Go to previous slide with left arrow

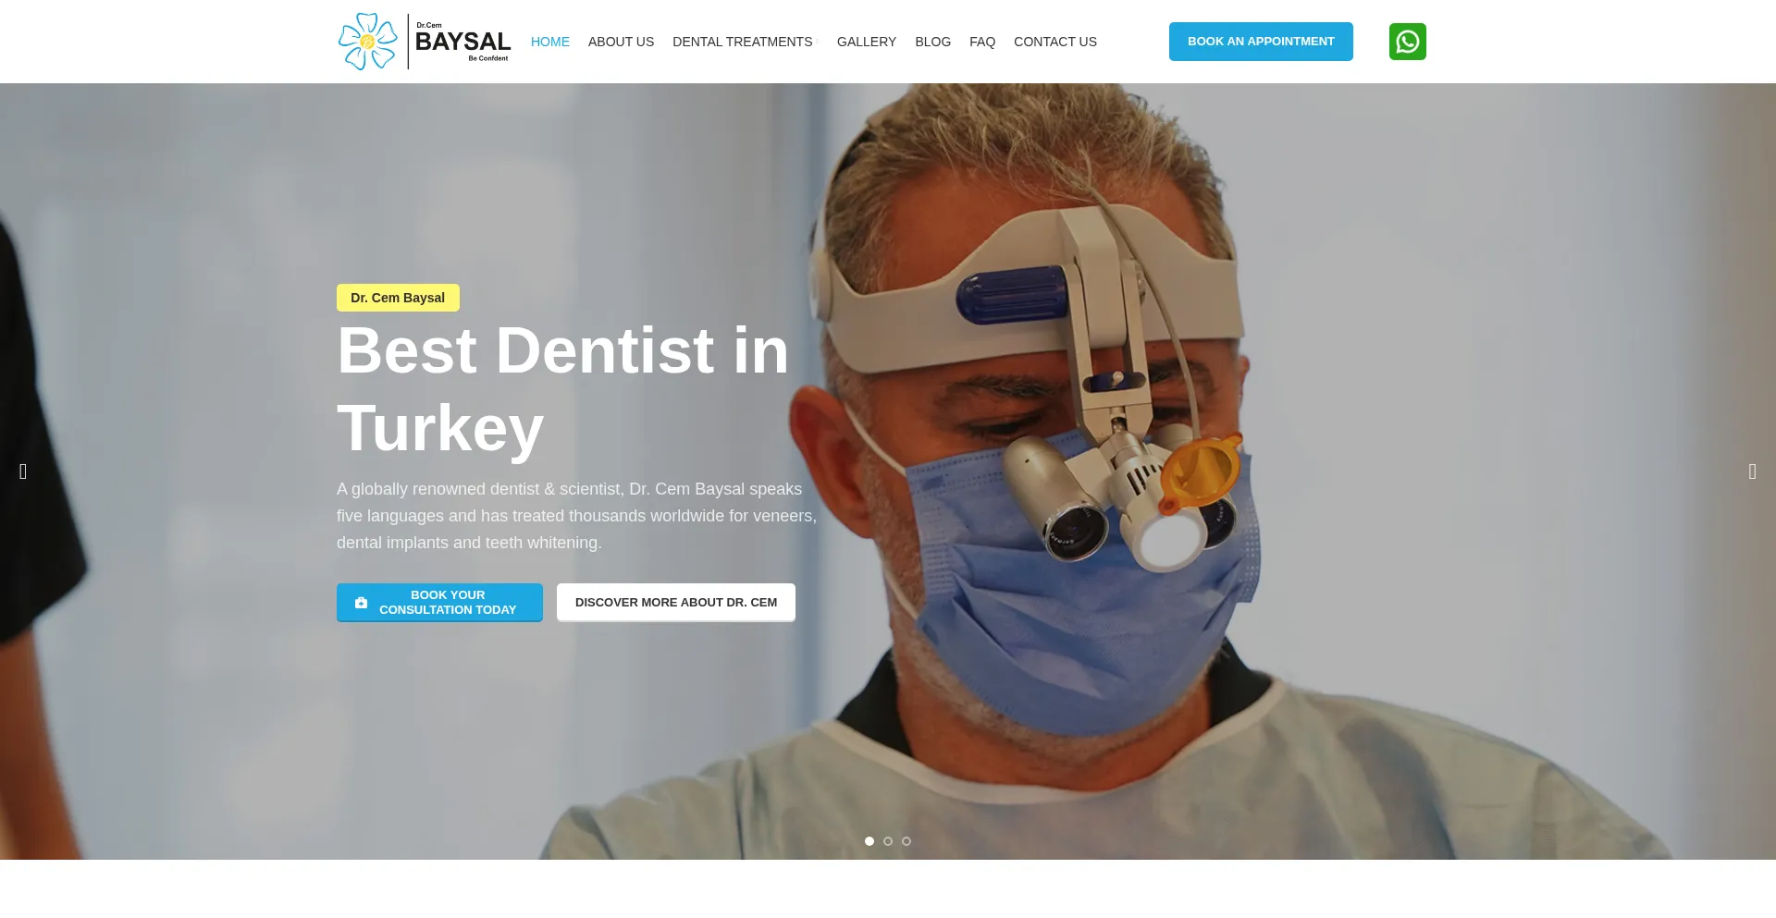23,471
